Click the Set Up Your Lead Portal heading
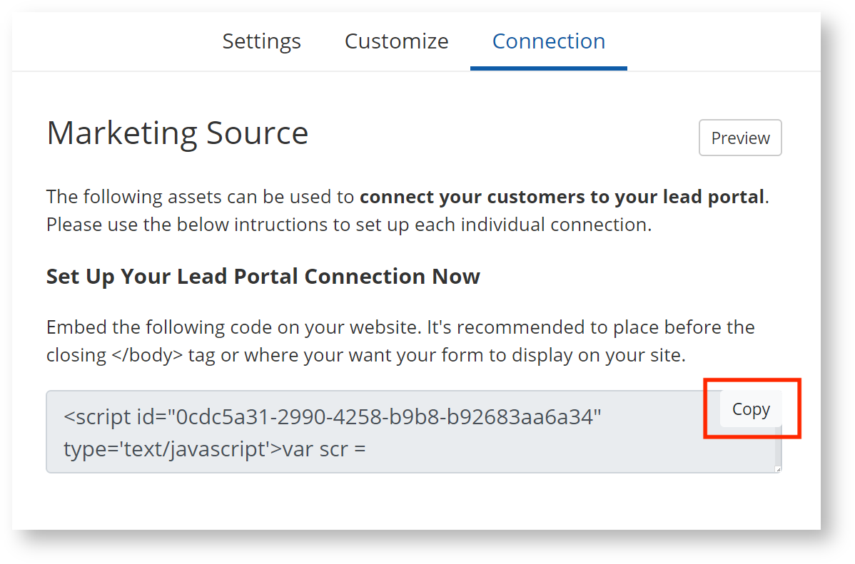This screenshot has height=564, width=855. pyautogui.click(x=263, y=276)
